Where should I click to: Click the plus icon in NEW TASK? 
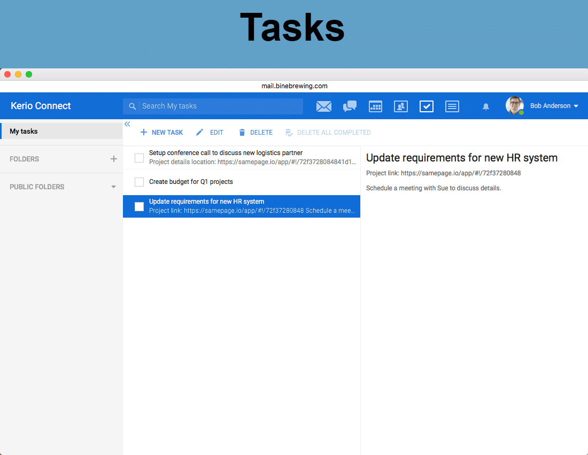pyautogui.click(x=143, y=132)
